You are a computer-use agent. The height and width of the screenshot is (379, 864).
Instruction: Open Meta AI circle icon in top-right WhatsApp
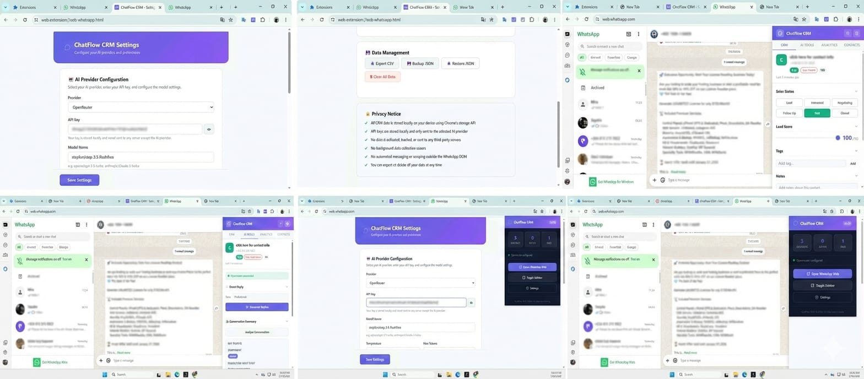[568, 80]
